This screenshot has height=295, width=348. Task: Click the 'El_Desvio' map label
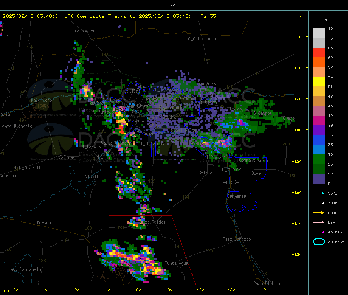(x=90, y=147)
